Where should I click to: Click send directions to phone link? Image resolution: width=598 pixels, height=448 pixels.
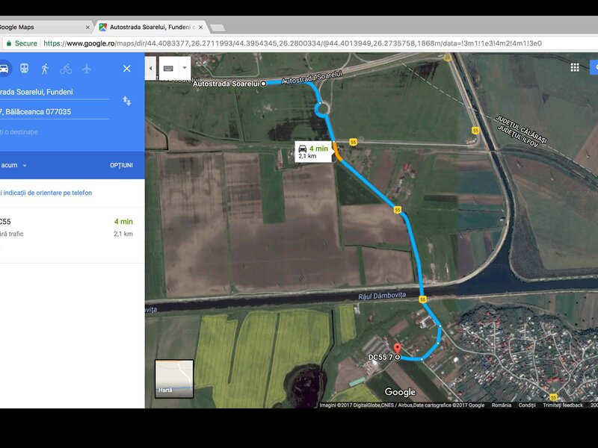(46, 193)
